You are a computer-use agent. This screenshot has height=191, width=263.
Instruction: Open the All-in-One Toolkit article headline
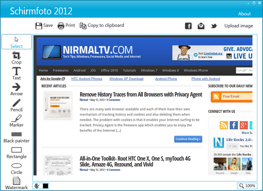click(135, 161)
